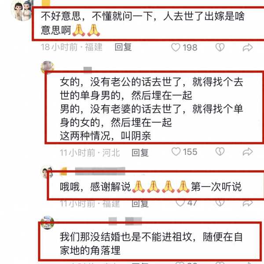Tap the 叫阴亲 explanation comment text
This screenshot has height=264, width=264.
click(x=151, y=109)
